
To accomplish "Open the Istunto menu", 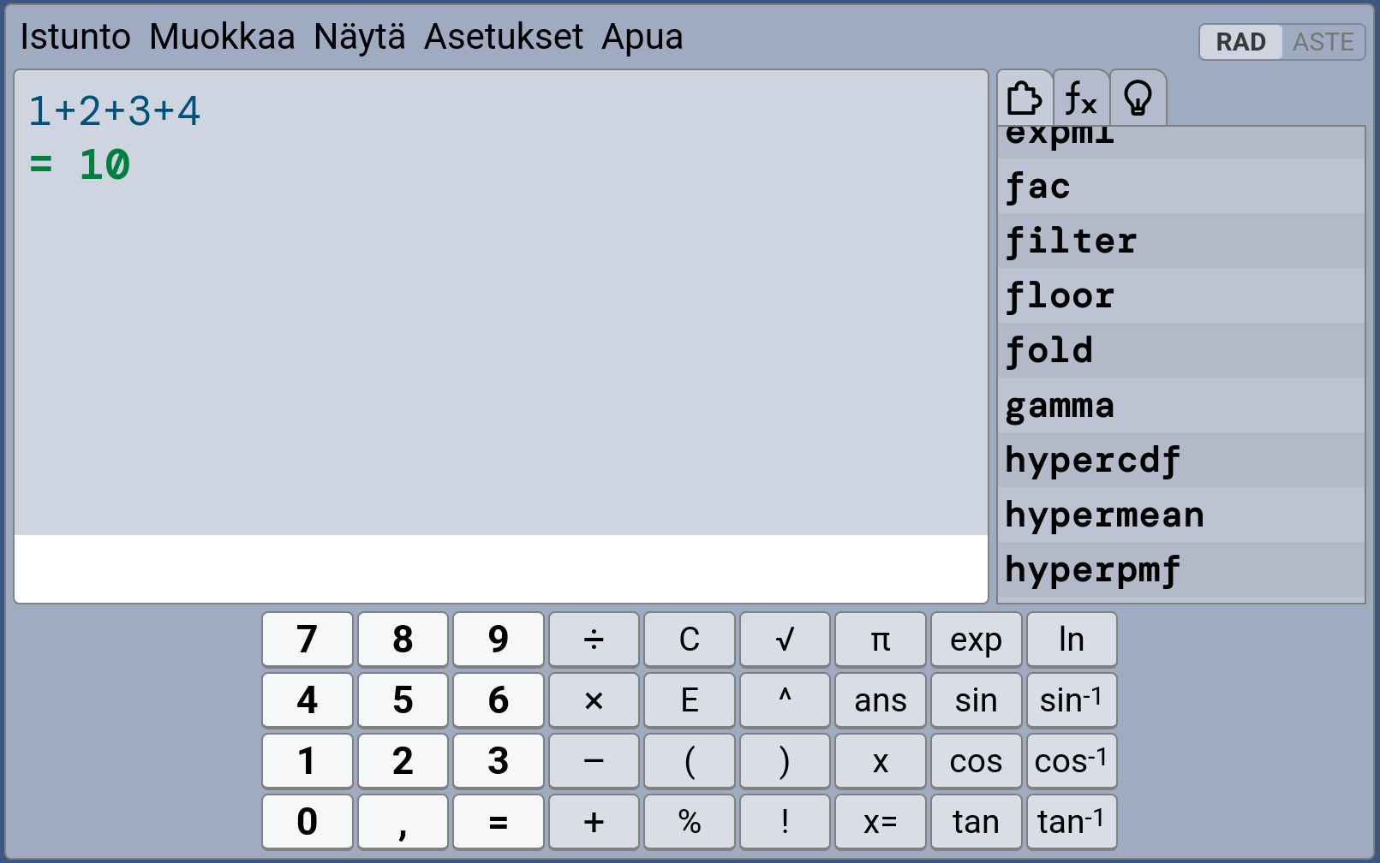I will [75, 37].
